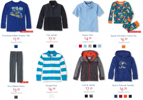The image size is (143, 100).
Task: Click the striped polo product image
Action: pos(52,66)
